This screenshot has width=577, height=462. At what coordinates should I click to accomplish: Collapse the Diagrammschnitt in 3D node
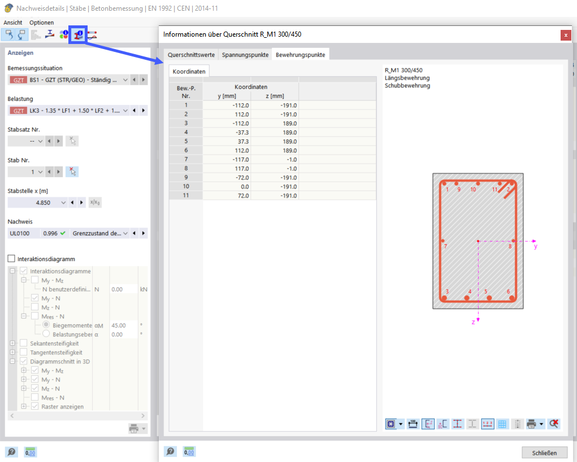[12, 362]
